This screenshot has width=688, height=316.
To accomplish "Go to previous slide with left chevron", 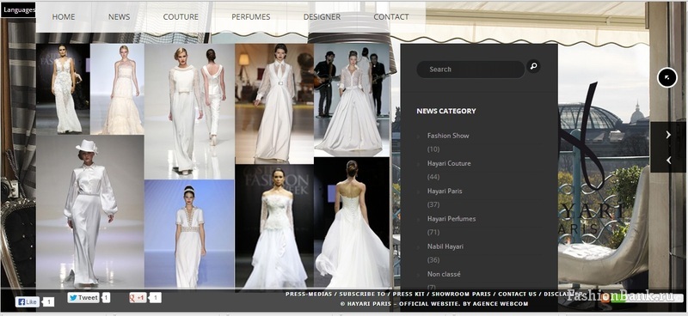I will coord(668,161).
